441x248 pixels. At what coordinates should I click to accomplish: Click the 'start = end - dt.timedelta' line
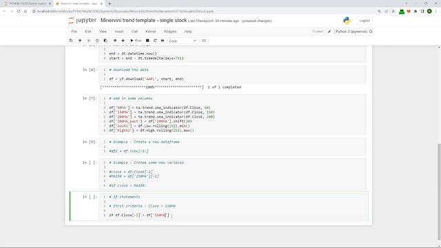pos(146,58)
